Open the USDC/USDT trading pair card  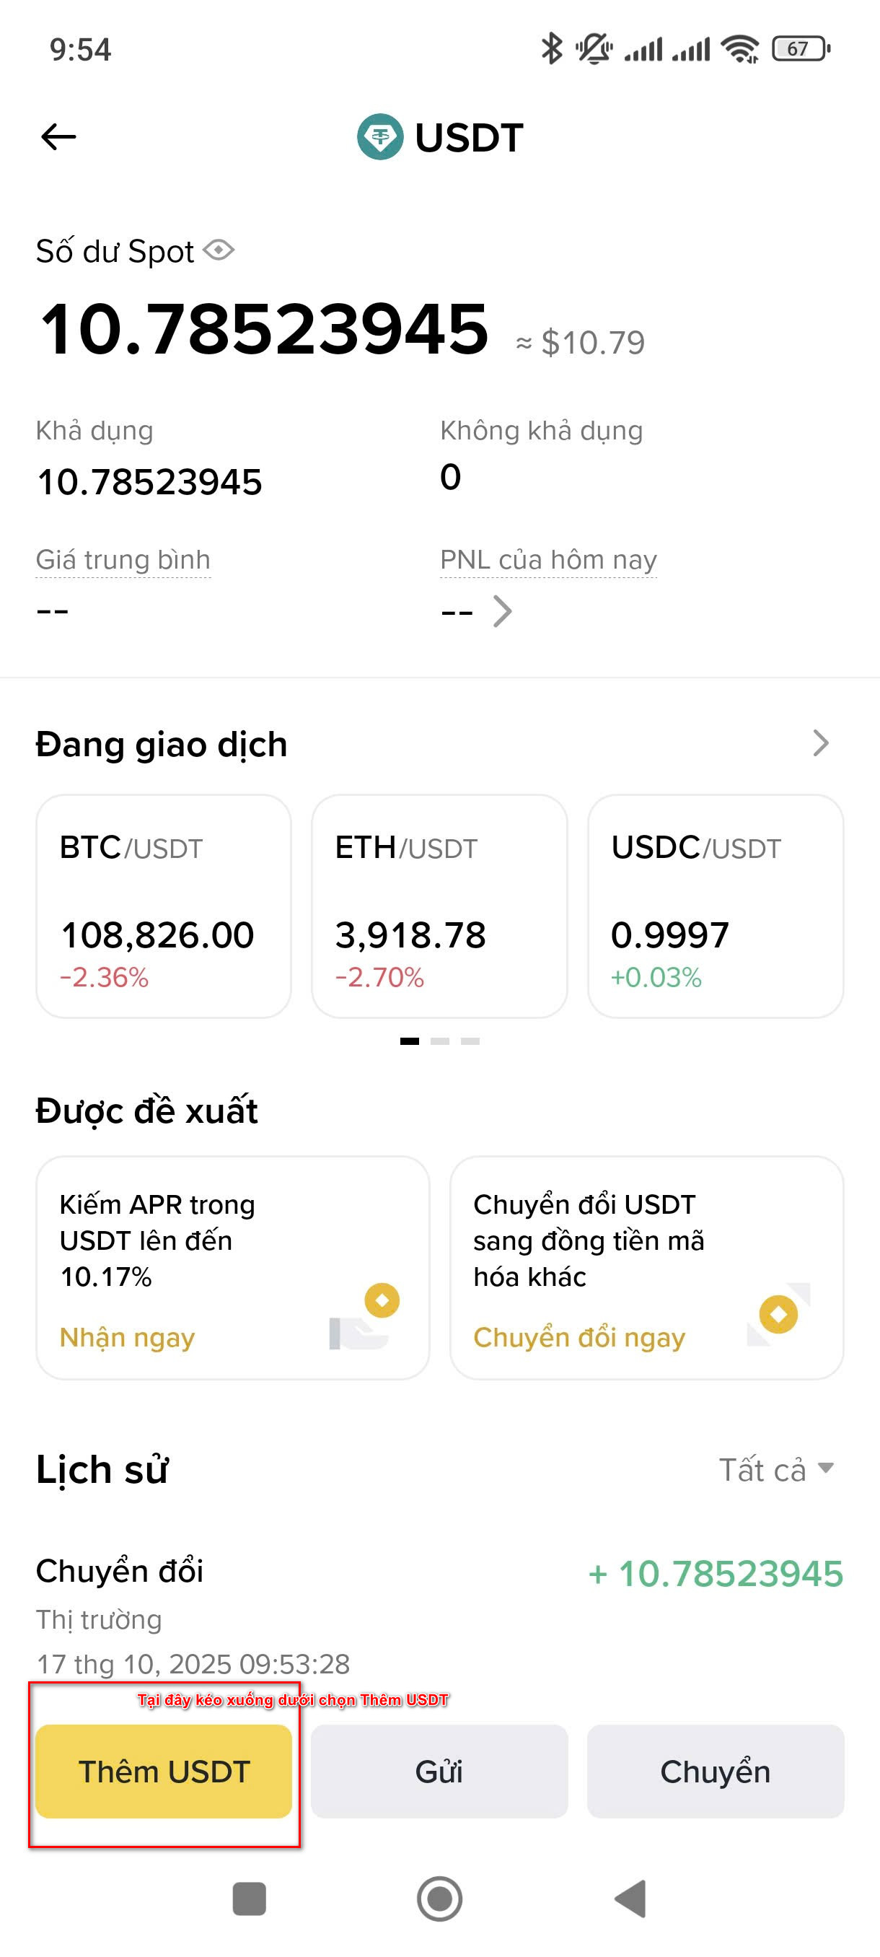click(716, 906)
